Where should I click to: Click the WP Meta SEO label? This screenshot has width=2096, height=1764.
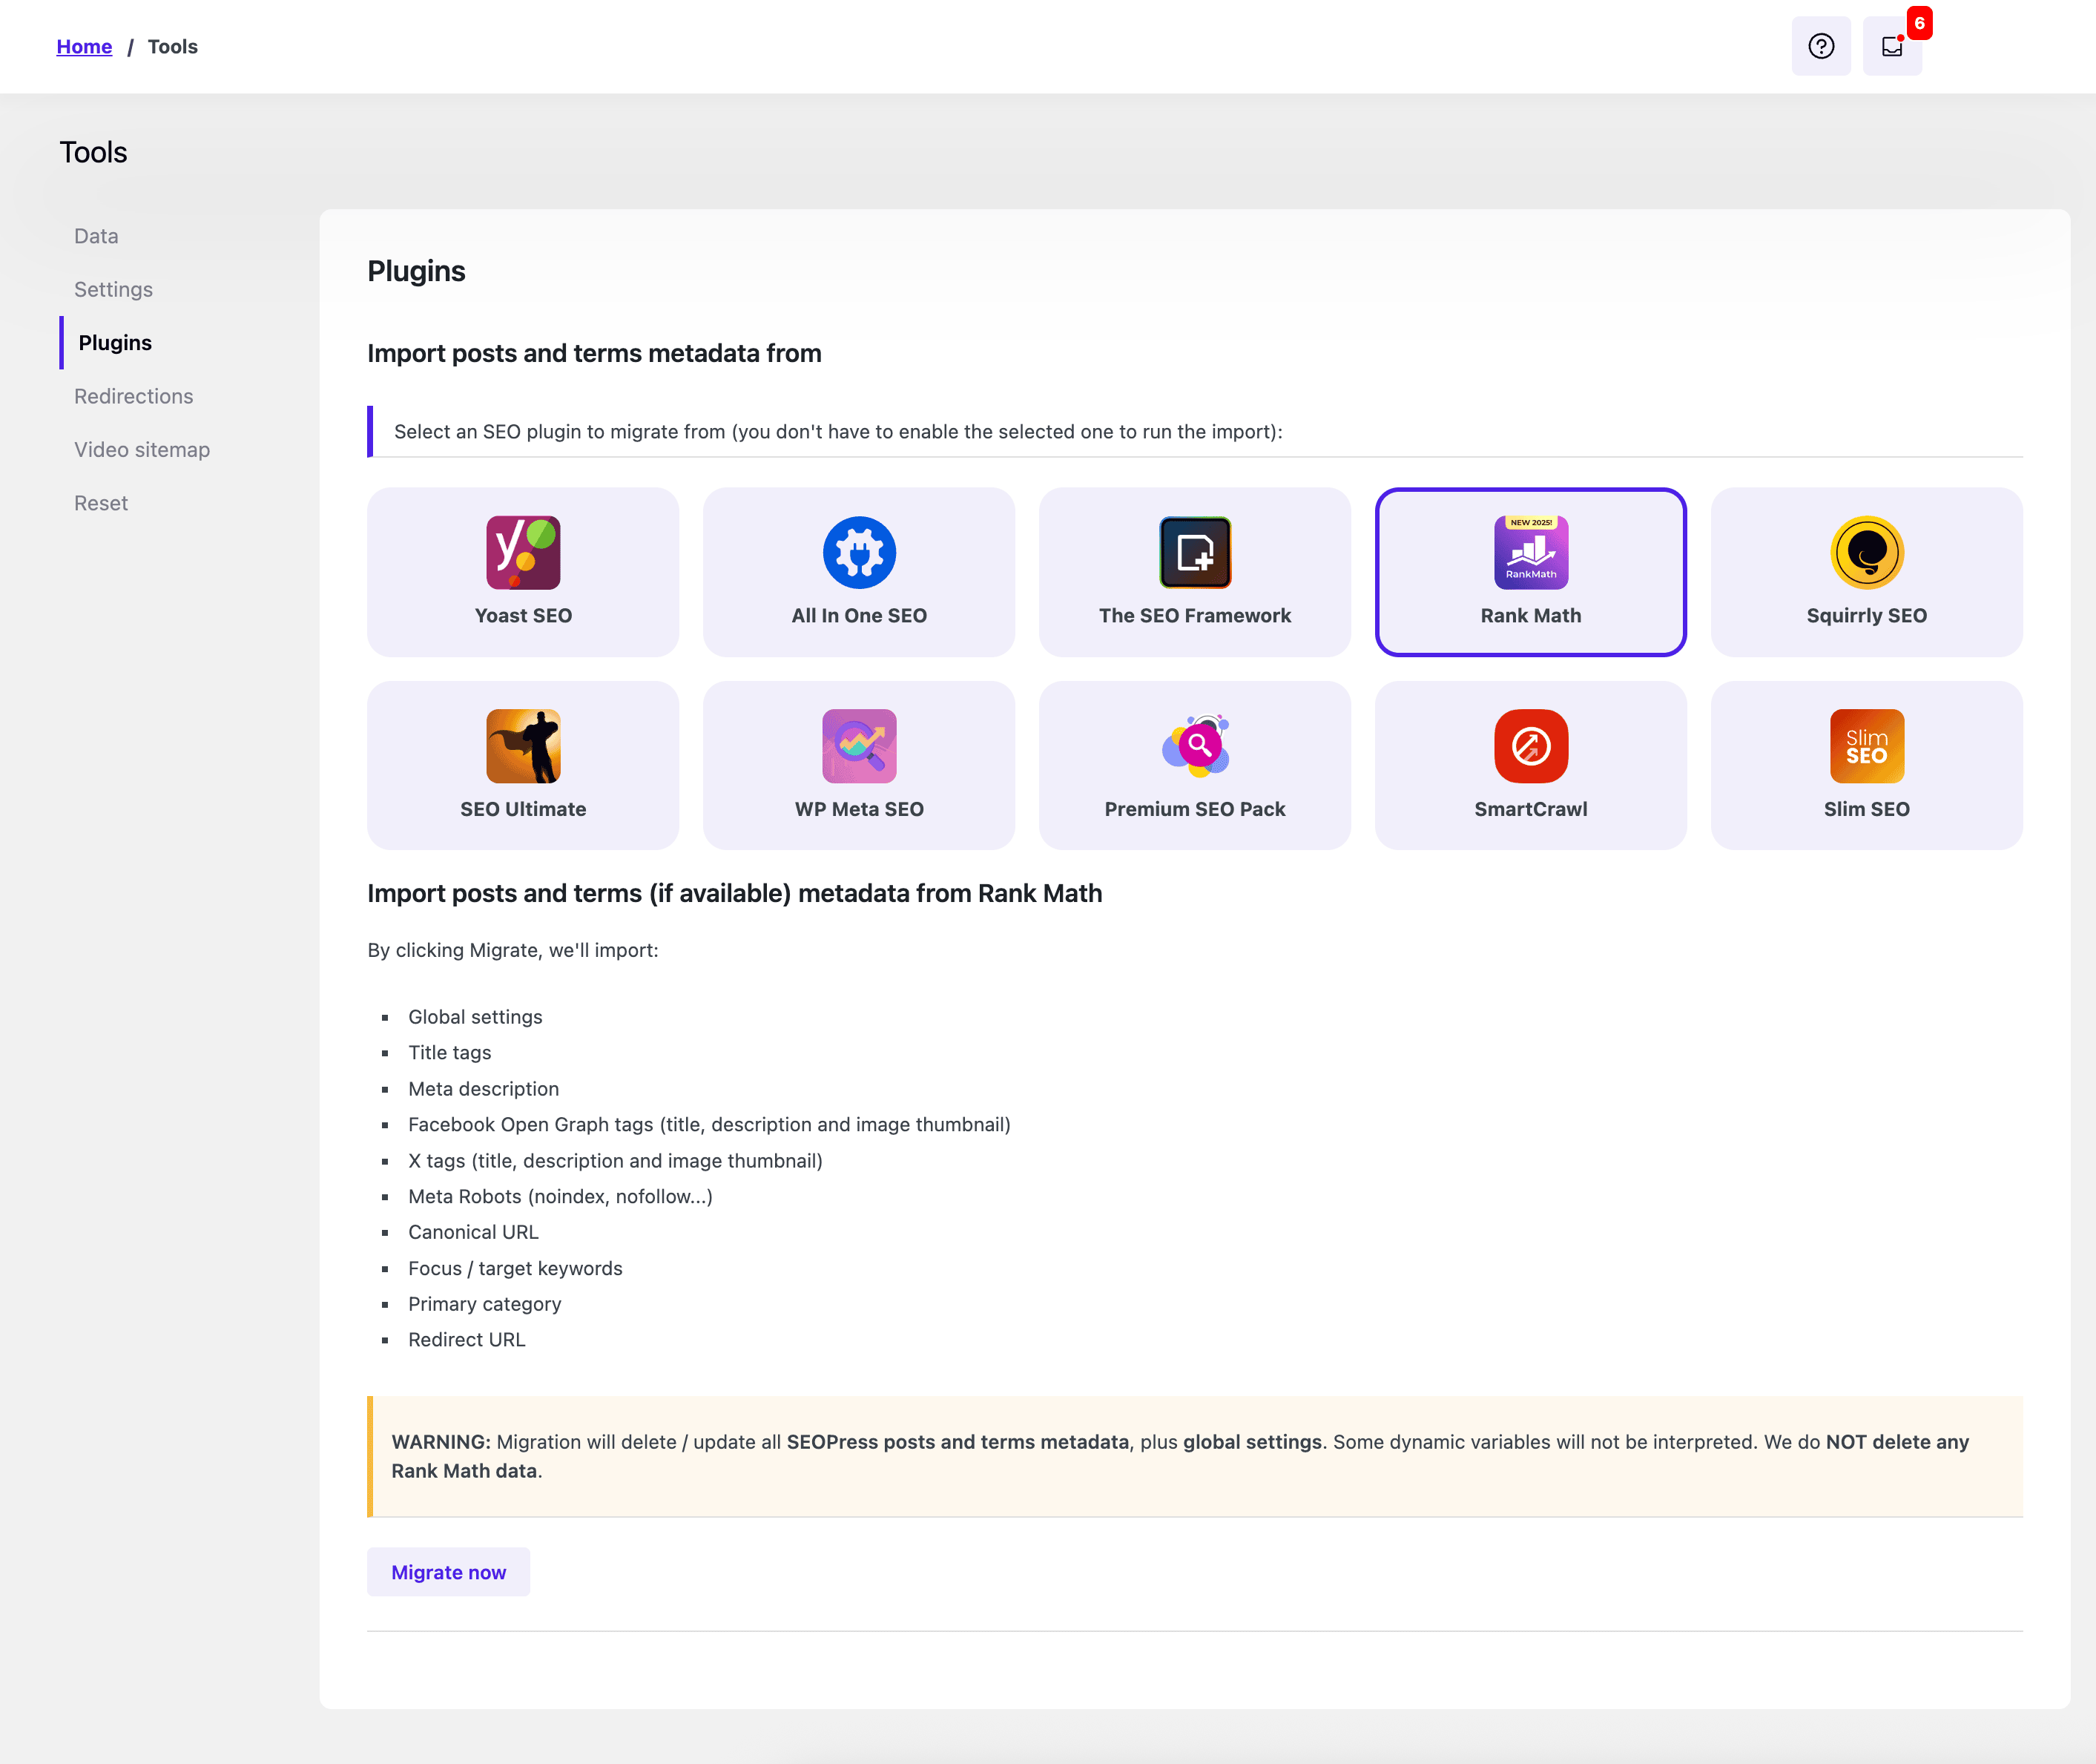[859, 809]
